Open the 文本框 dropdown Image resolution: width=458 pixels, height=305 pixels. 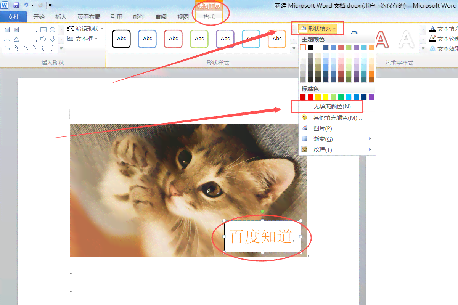[82, 39]
